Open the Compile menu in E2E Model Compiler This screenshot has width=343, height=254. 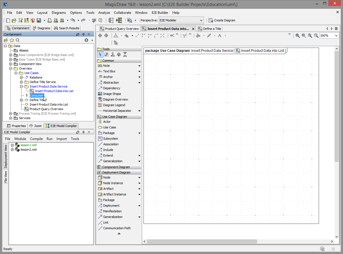[36, 139]
